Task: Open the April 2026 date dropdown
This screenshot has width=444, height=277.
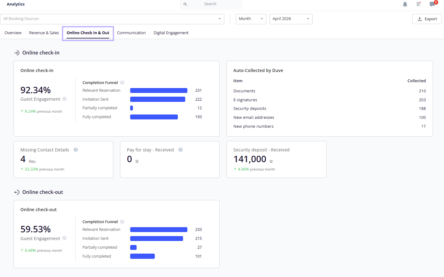Action: coord(291,19)
